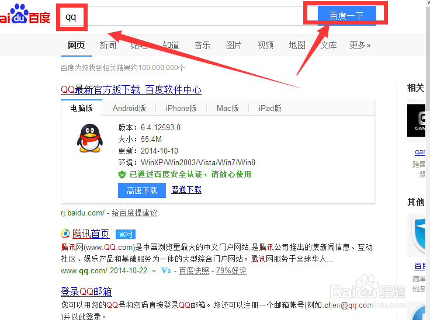Open the 百度快照 link
This screenshot has height=320, width=430.
point(194,270)
